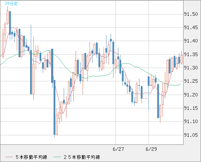Screen dimensions: 201x162
Task: Click the 91.25 price axis label
Action: click(x=191, y=81)
